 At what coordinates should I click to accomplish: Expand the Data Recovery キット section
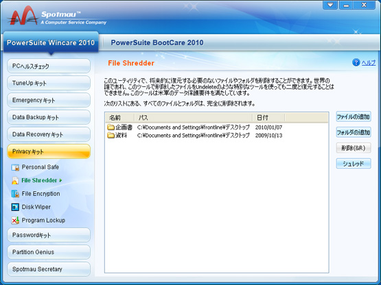[49, 134]
